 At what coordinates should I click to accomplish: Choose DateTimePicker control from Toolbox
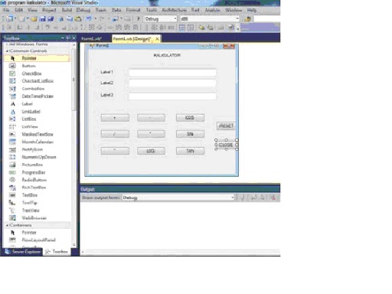click(x=38, y=96)
